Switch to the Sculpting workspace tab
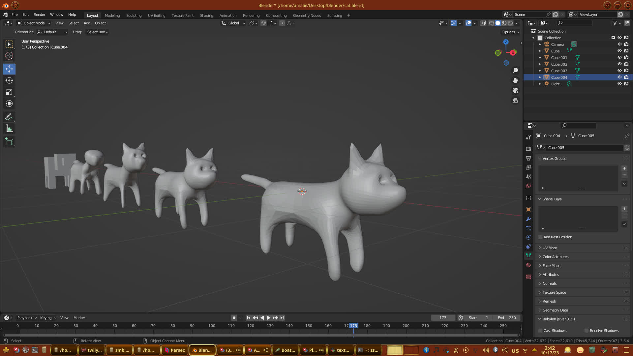 tap(134, 15)
